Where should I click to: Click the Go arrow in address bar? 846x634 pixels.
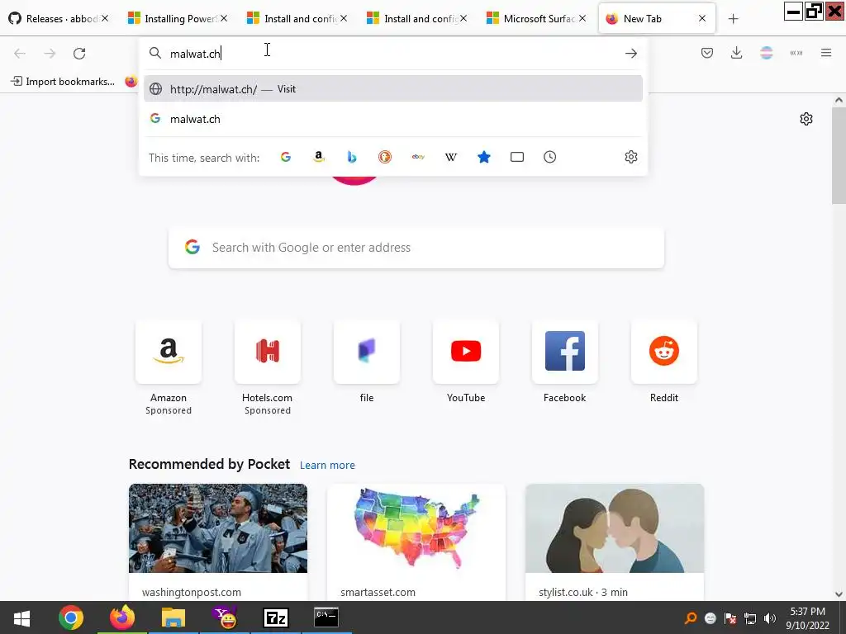point(630,54)
